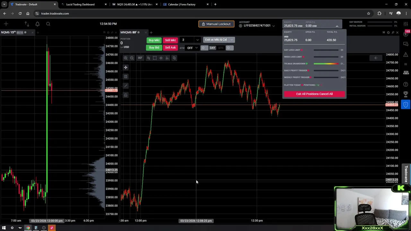Open the ATM strategy OFF dropdown
The height and width of the screenshot is (231, 411).
pos(192,48)
